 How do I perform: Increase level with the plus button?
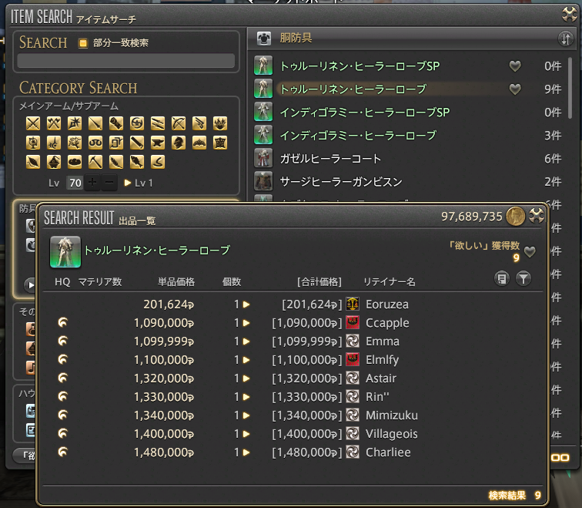[92, 183]
